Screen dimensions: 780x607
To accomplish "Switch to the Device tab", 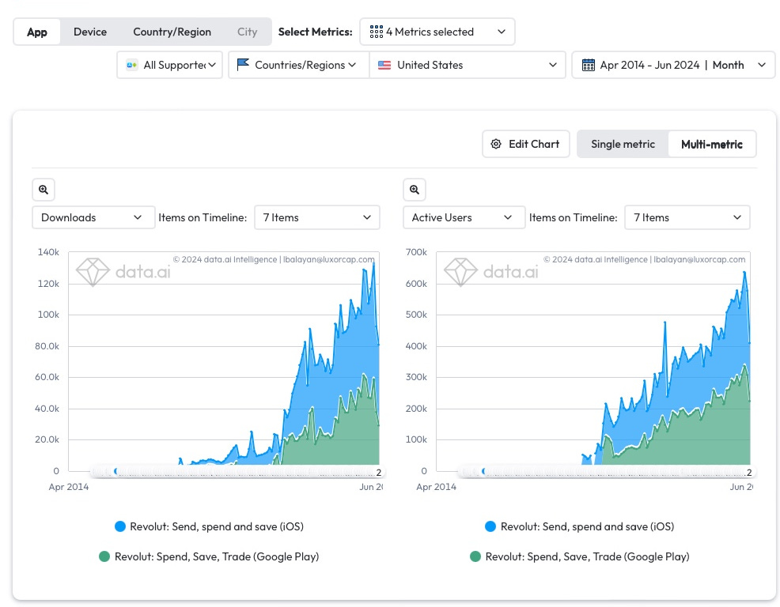I will pyautogui.click(x=89, y=32).
